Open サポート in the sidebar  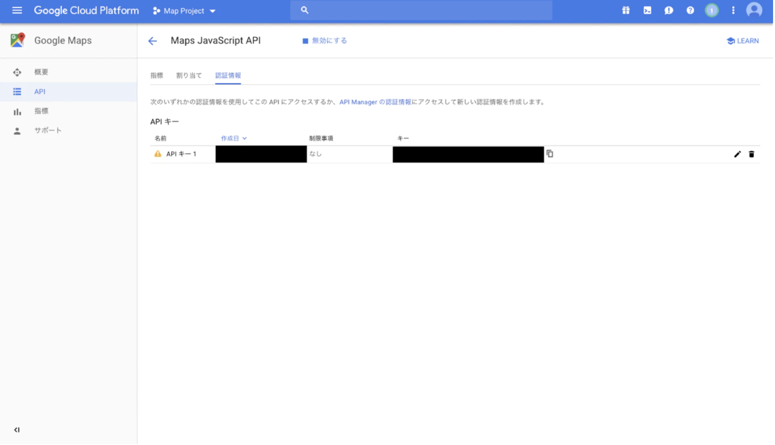(69, 131)
